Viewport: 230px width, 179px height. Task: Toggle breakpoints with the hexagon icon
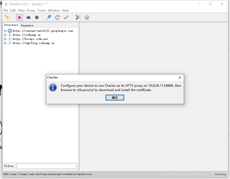coord(37,17)
